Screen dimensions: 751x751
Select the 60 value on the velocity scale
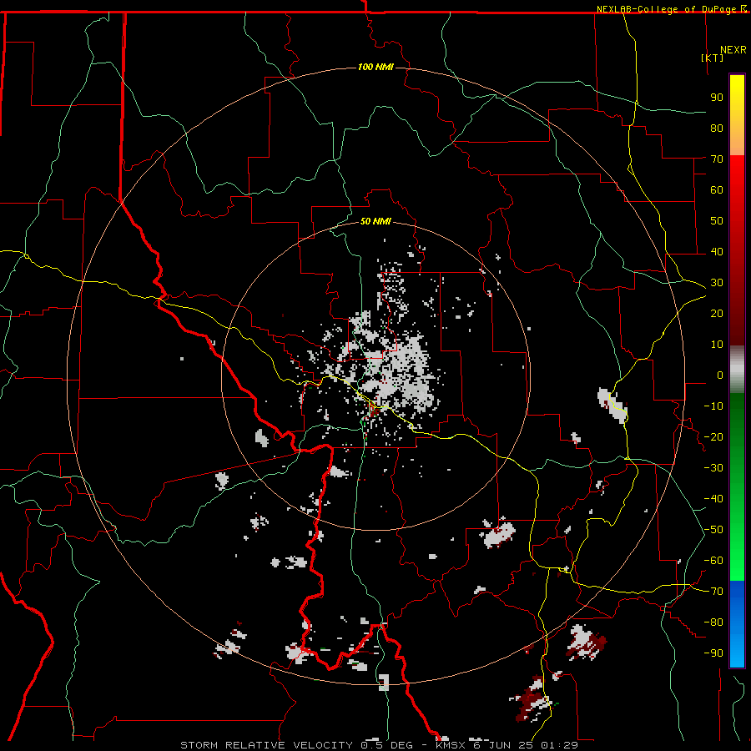[717, 190]
